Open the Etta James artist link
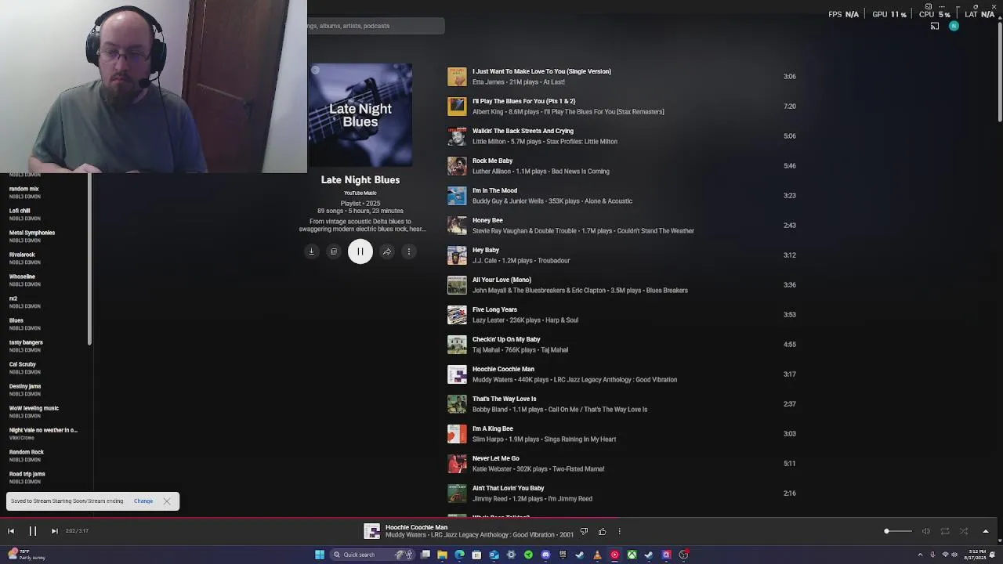 pyautogui.click(x=488, y=82)
